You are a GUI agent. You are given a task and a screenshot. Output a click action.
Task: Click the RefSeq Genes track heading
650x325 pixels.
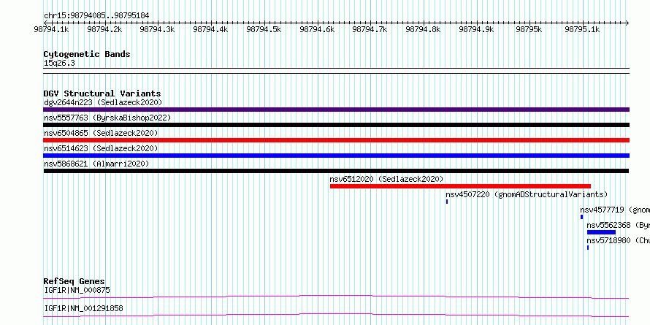[x=74, y=281]
